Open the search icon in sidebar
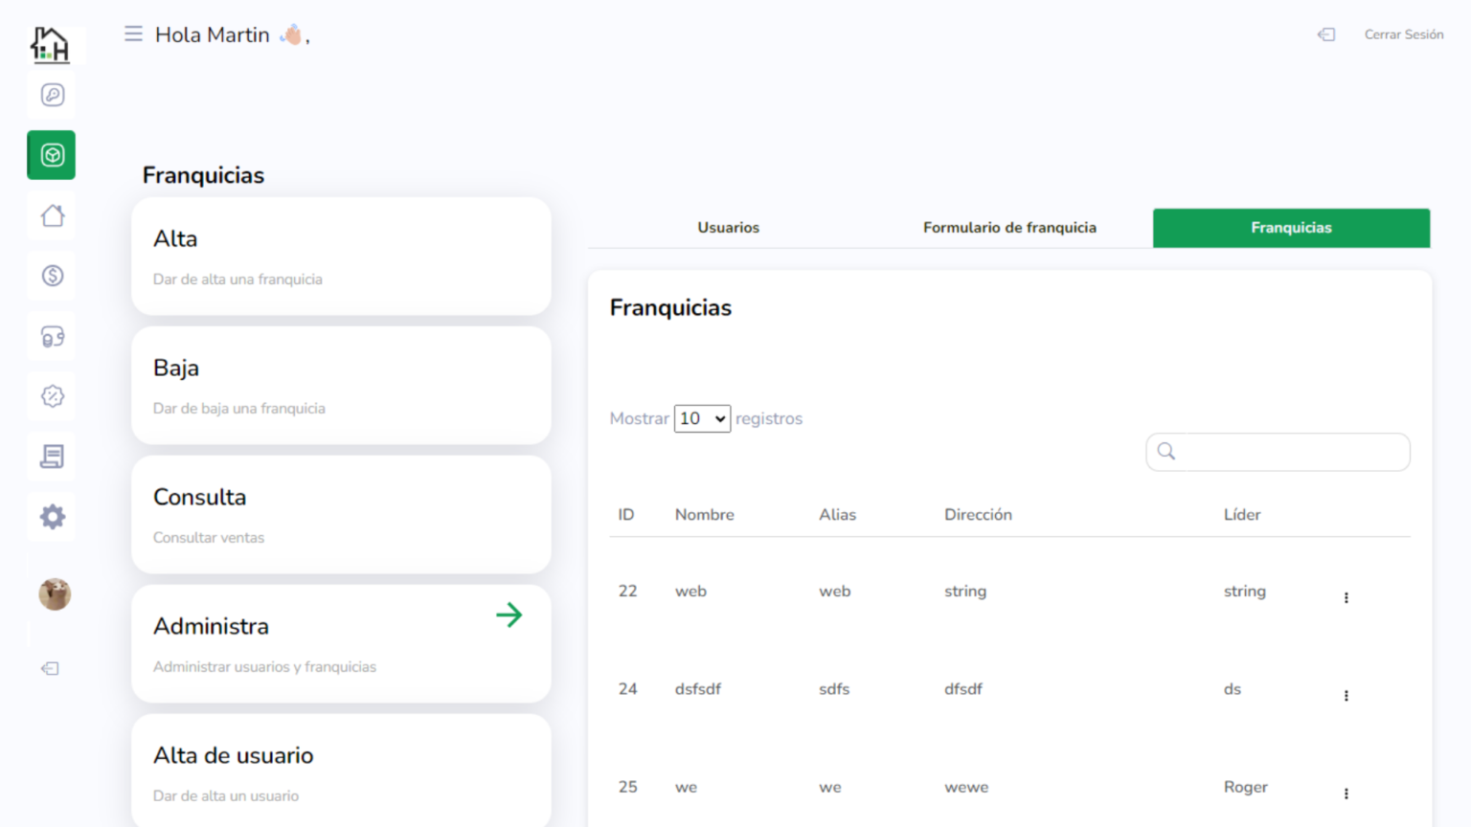 [x=53, y=95]
